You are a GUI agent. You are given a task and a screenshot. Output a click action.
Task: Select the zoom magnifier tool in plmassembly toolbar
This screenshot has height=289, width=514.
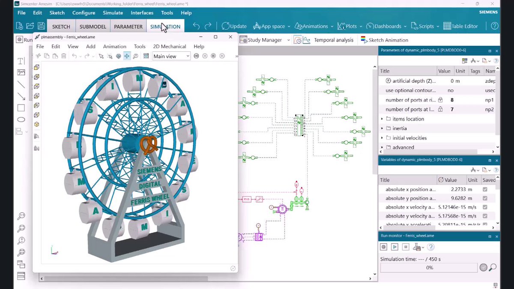(x=135, y=56)
